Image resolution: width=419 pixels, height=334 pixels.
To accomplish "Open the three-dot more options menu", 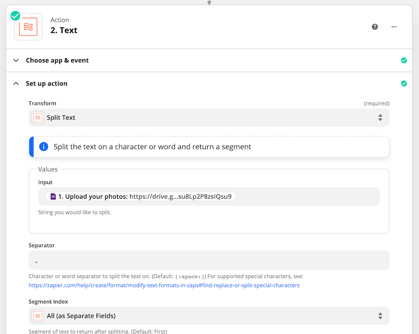I will pos(394,27).
